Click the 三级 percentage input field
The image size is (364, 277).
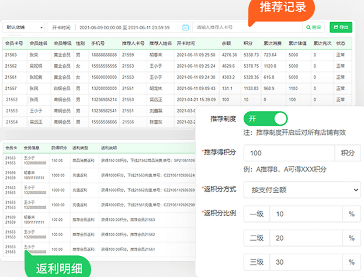tap(307, 262)
